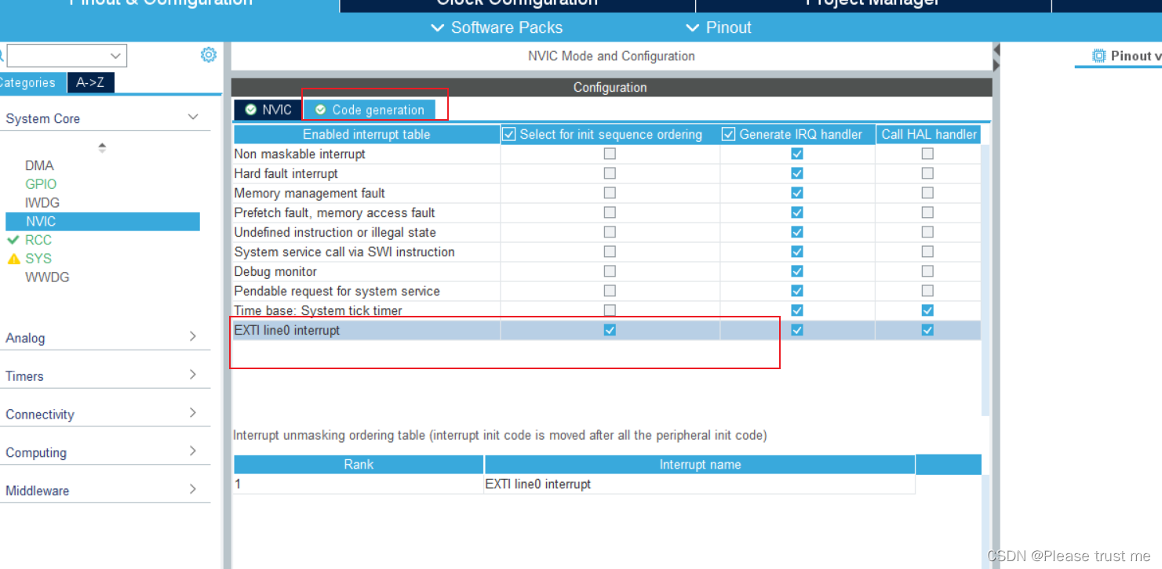
Task: Select DMA in System Core list
Action: [x=39, y=165]
